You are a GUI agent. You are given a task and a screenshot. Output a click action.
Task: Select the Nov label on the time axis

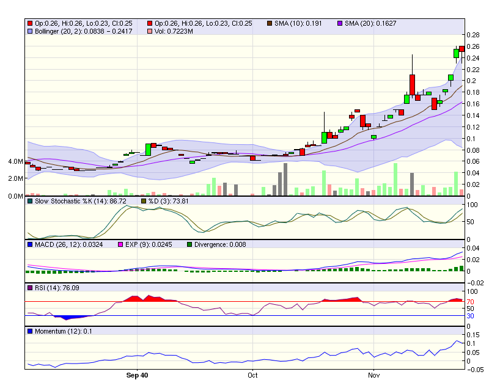pyautogui.click(x=373, y=376)
